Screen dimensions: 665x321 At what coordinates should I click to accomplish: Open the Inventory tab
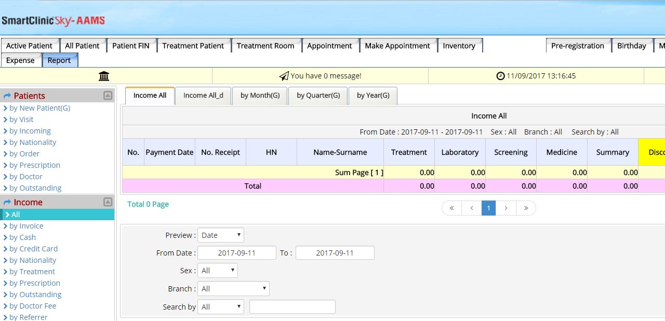pos(459,46)
